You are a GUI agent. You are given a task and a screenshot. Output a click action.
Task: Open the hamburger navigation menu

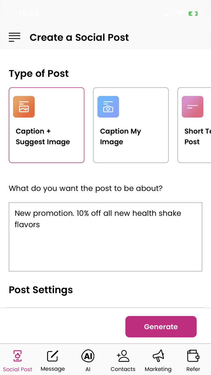(14, 37)
